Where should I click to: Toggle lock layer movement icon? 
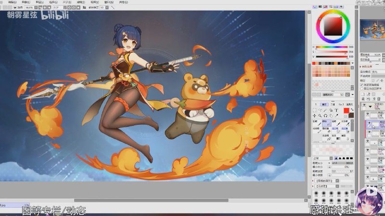pyautogui.click(x=382, y=80)
